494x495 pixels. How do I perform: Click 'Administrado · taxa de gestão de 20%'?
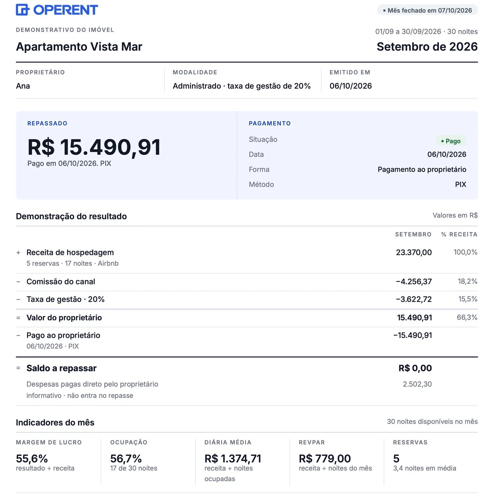point(242,86)
